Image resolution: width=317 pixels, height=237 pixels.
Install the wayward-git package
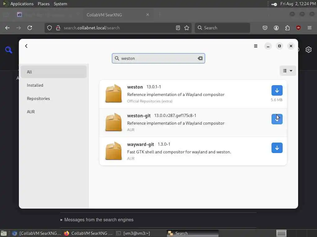pyautogui.click(x=277, y=148)
